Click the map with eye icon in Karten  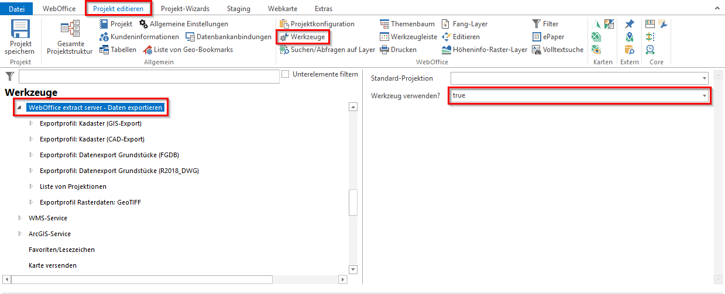click(596, 50)
